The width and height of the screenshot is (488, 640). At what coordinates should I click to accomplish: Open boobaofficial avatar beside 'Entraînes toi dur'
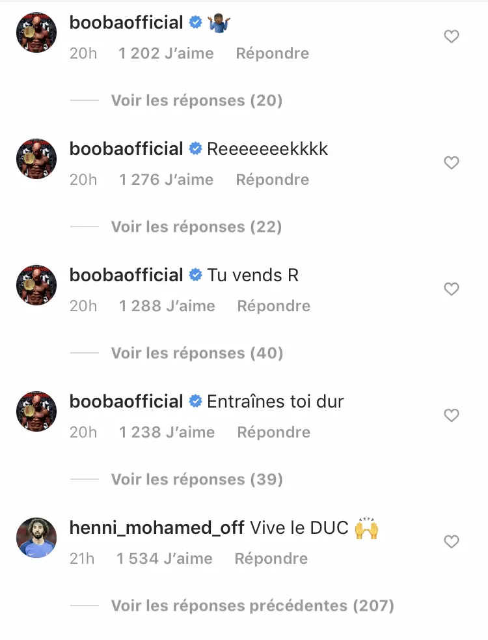(x=36, y=411)
